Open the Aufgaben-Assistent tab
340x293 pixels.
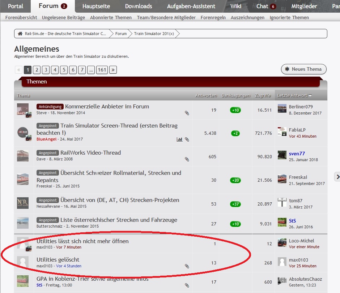coord(191,6)
